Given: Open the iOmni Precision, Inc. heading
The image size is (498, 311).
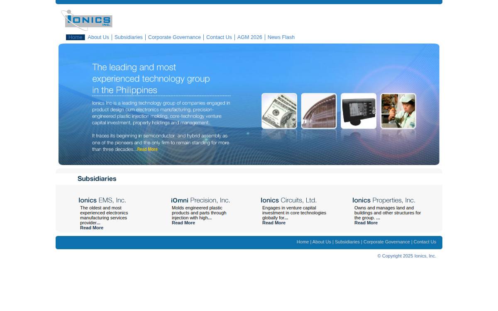Looking at the screenshot, I should [x=200, y=200].
